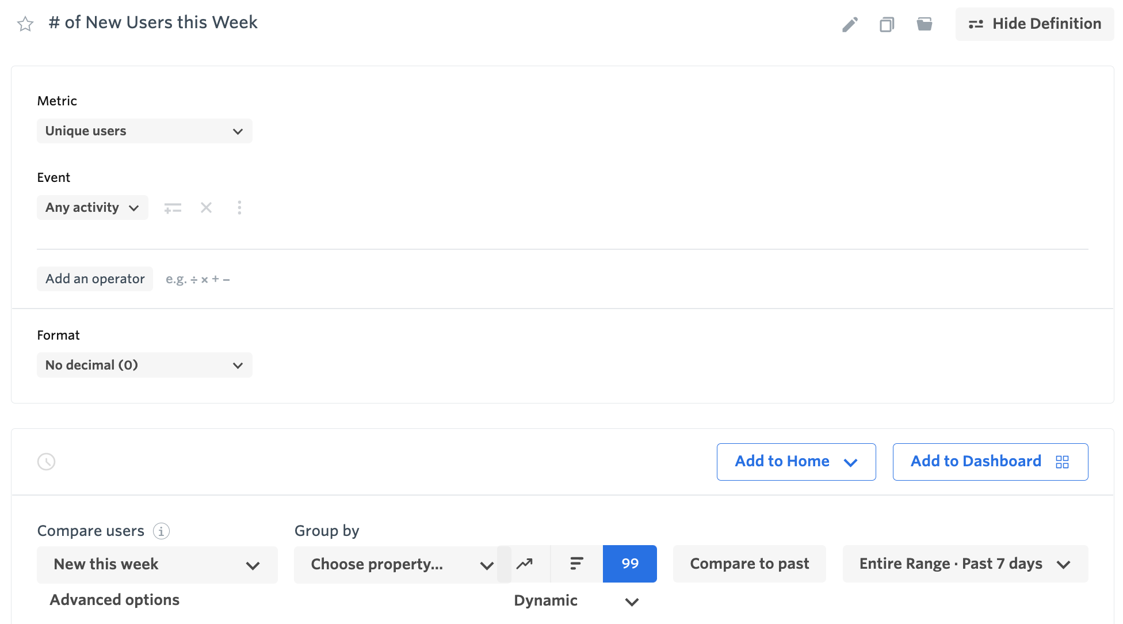This screenshot has height=624, width=1123.
Task: Open Entire Range Past 7 days selector
Action: click(965, 564)
